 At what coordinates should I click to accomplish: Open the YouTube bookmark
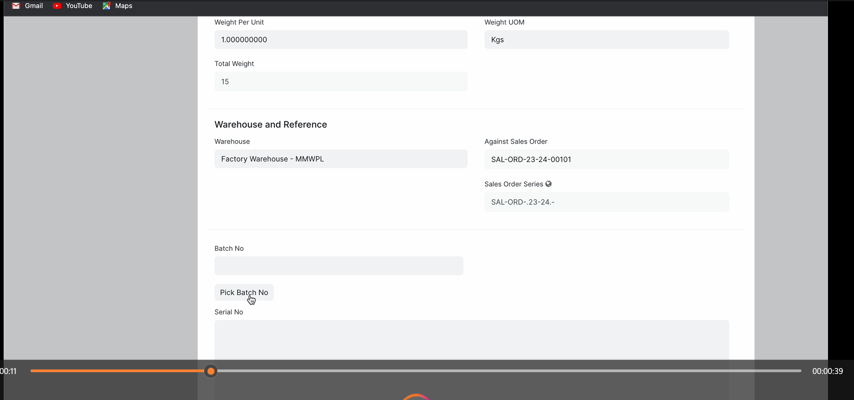click(73, 6)
